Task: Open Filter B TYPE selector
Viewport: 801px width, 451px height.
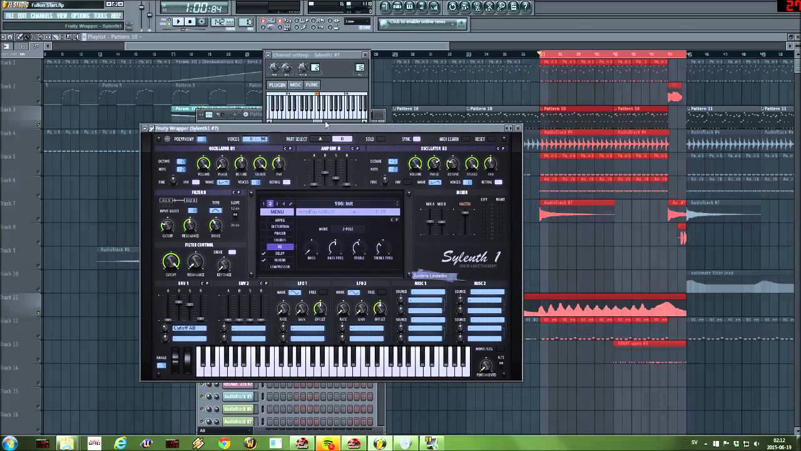Action: tap(216, 210)
